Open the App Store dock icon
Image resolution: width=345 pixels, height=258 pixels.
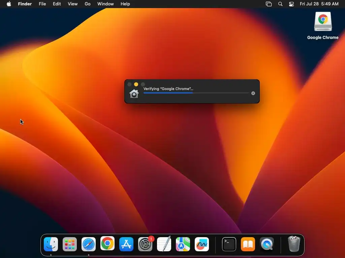(x=126, y=244)
